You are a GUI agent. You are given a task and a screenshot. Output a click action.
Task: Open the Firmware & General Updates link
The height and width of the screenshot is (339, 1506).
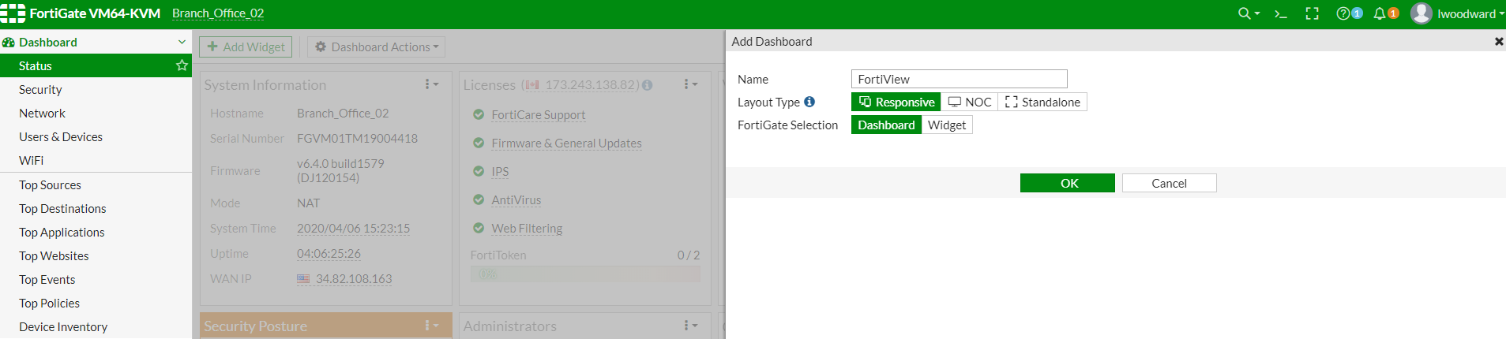pos(566,143)
